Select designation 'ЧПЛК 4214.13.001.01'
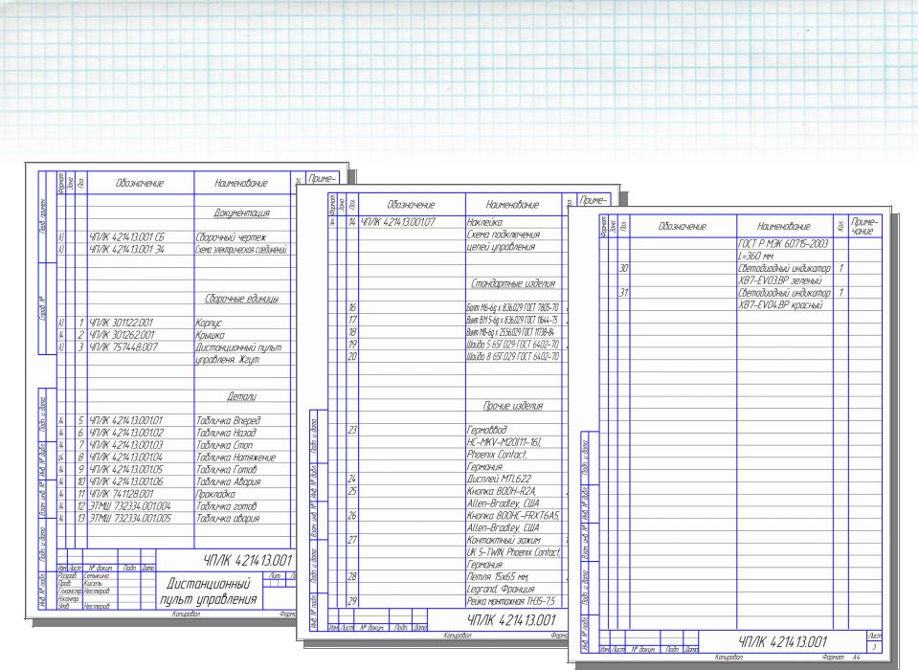The width and height of the screenshot is (919, 670). point(126,421)
